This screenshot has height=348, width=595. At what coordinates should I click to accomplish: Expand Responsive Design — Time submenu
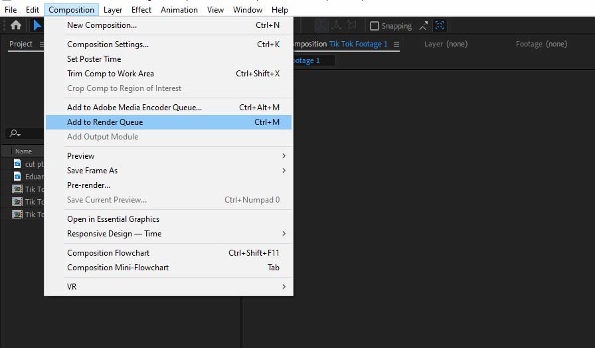169,233
